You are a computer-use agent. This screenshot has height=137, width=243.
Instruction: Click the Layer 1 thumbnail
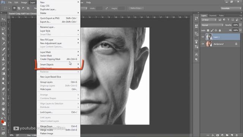(209, 37)
